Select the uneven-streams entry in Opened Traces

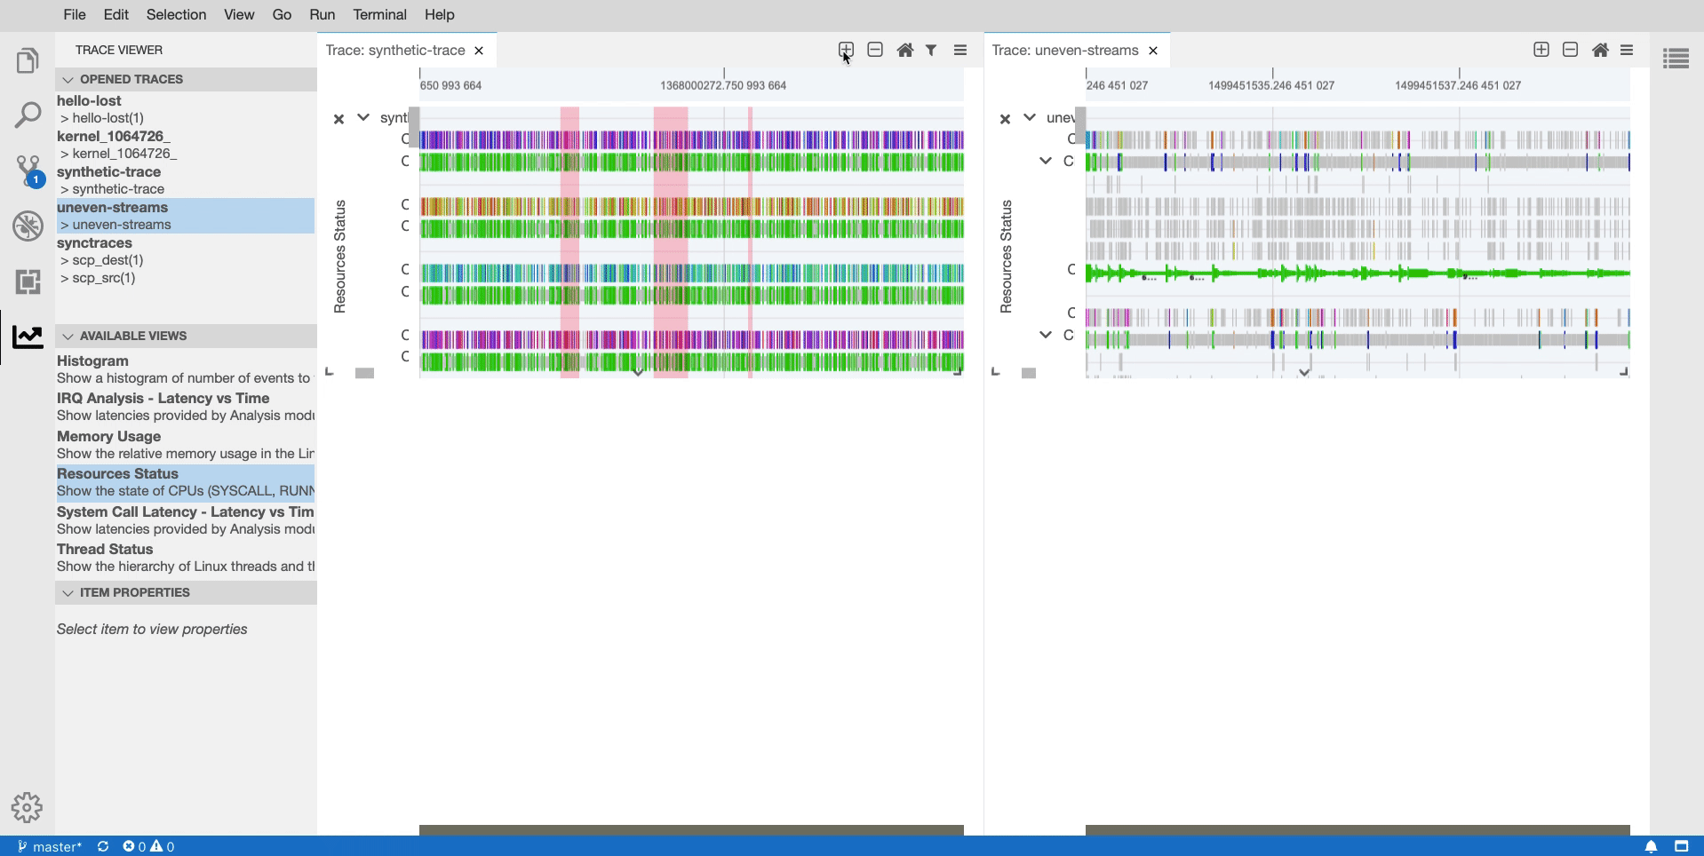(186, 216)
